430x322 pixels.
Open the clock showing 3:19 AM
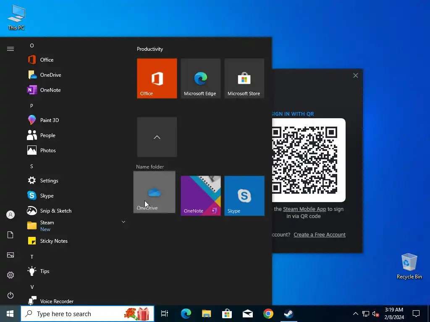click(394, 314)
